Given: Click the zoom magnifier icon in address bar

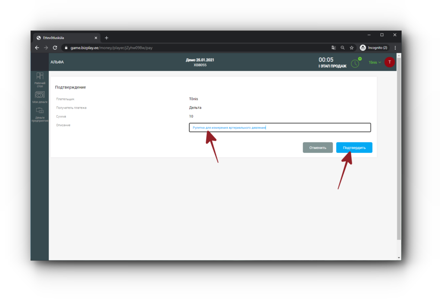Looking at the screenshot, I should click(342, 48).
